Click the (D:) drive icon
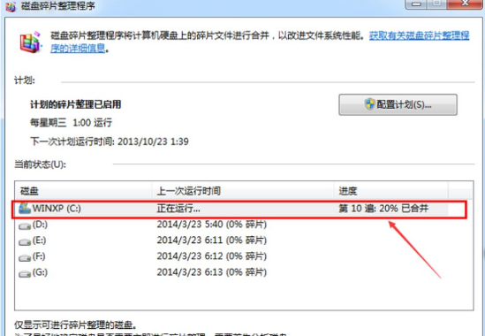This screenshot has width=485, height=336. click(25, 225)
